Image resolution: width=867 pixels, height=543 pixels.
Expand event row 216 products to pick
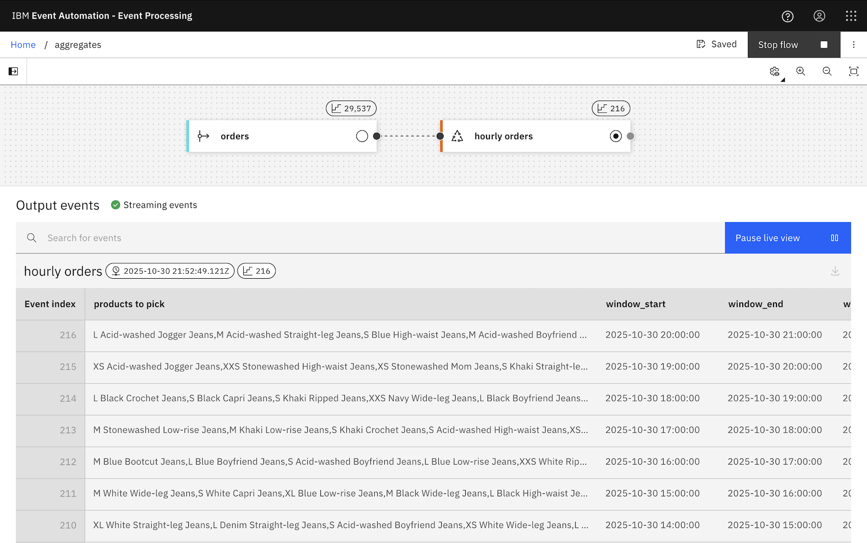coord(340,335)
